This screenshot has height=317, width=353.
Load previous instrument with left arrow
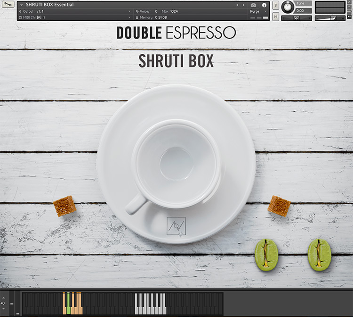coord(237,5)
